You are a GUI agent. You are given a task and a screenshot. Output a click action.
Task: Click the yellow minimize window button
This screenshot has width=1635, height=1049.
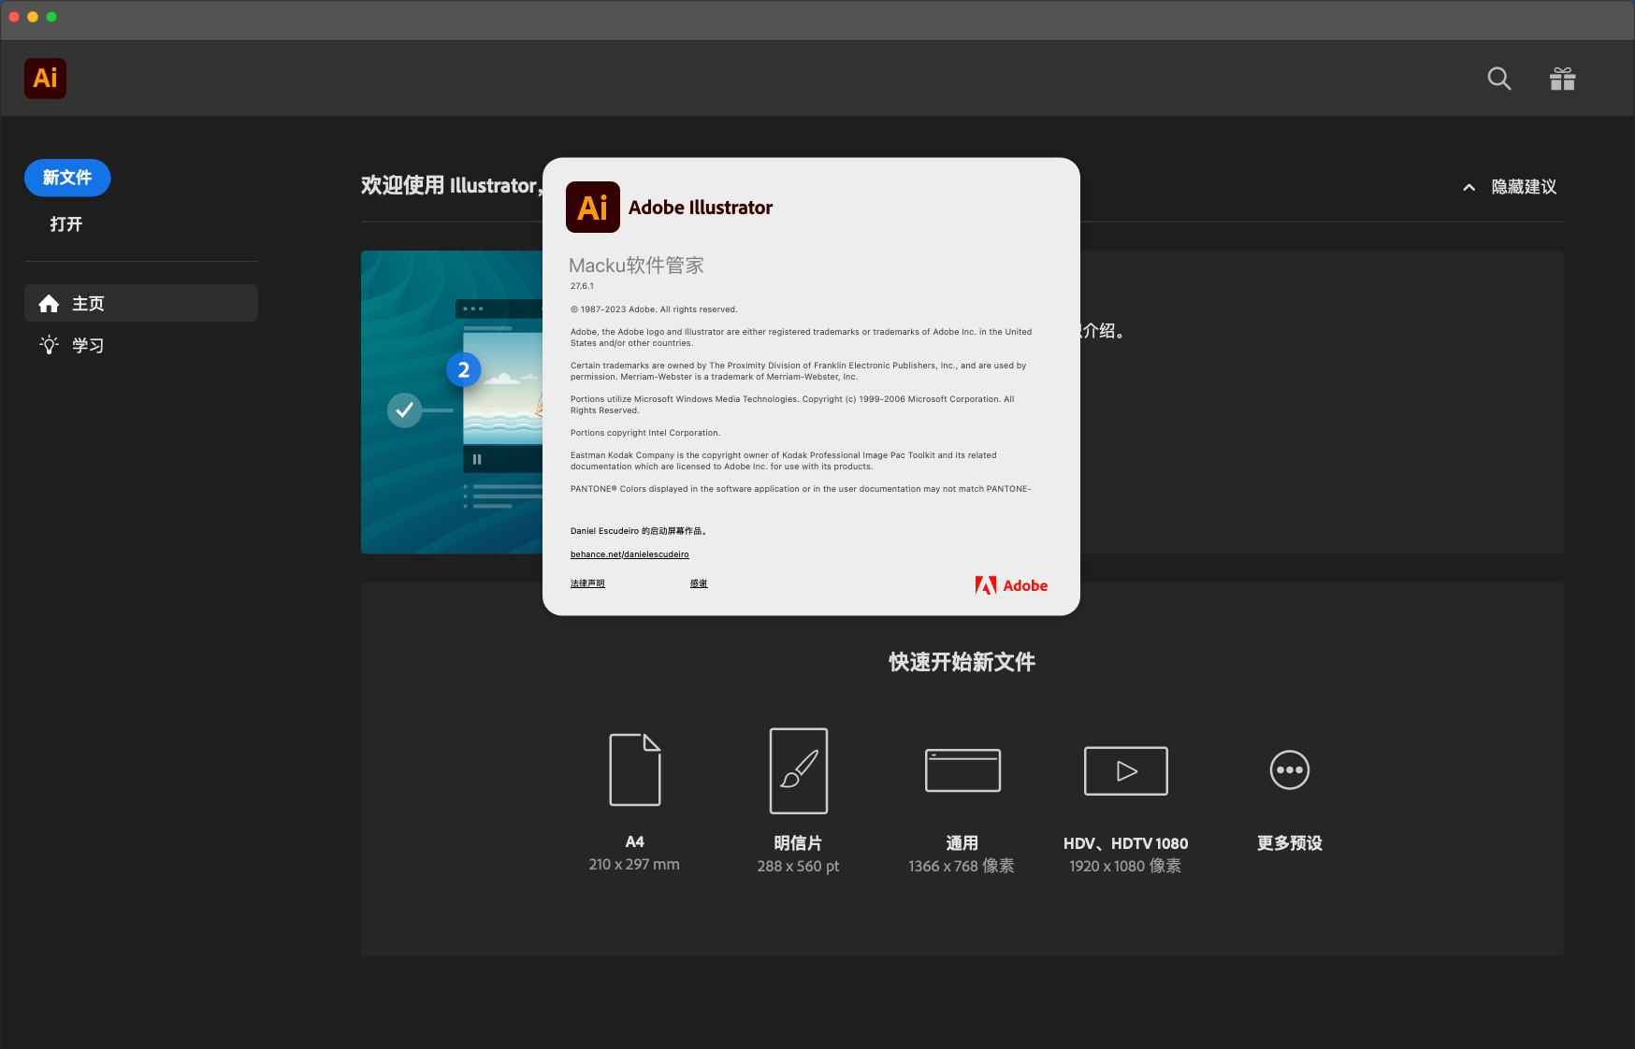33,17
